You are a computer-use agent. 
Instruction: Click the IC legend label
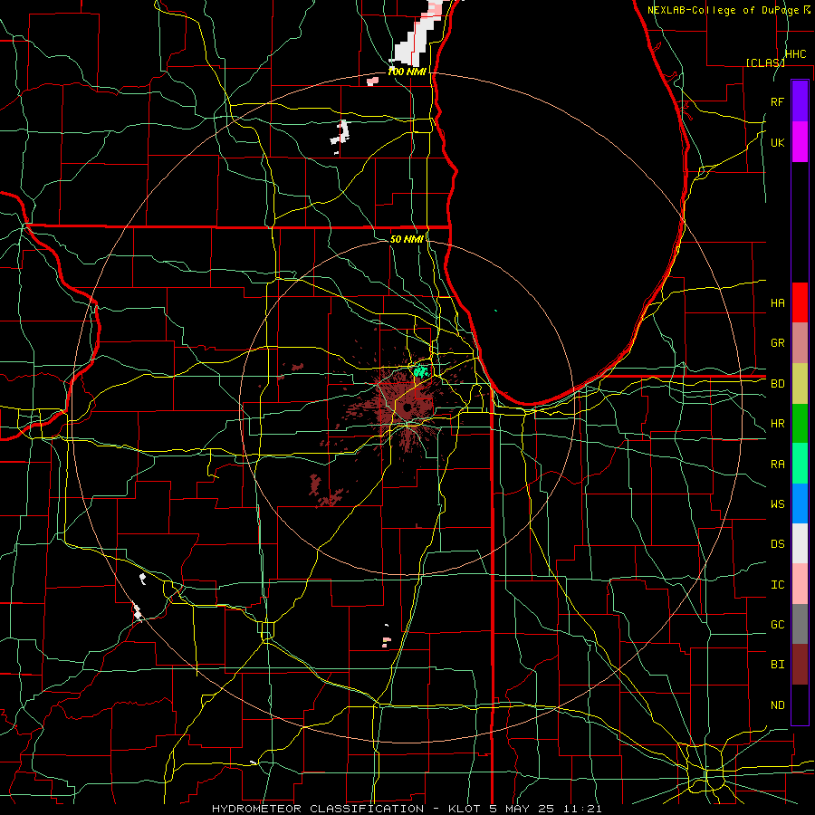[x=778, y=585]
